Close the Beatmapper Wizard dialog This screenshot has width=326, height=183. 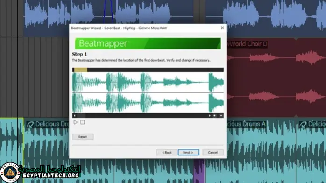coord(222,28)
